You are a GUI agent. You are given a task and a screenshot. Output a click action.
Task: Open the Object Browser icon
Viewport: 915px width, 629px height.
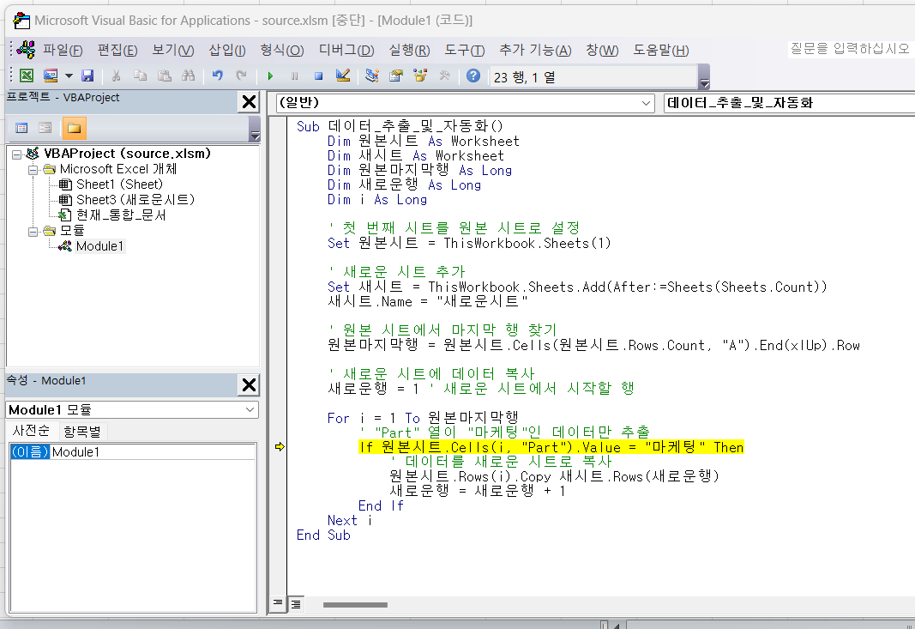click(420, 76)
